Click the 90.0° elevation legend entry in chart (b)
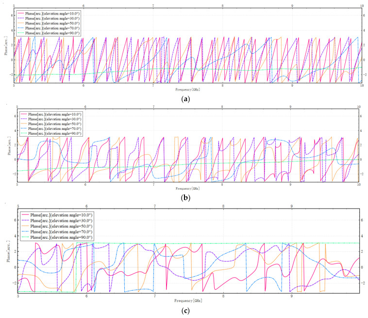Screen dimensions: 368x318 pos(51,133)
